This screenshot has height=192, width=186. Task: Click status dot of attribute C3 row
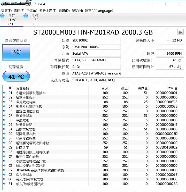(4, 152)
